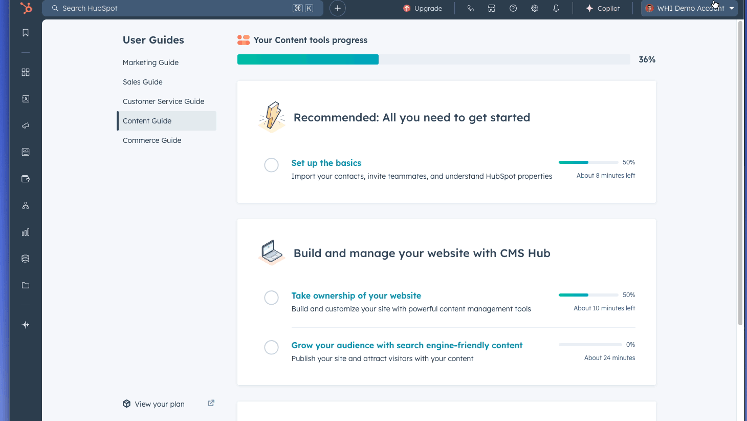Select the Breeze AI sparkle icon in sidebar
Viewport: 747px width, 421px height.
25,324
